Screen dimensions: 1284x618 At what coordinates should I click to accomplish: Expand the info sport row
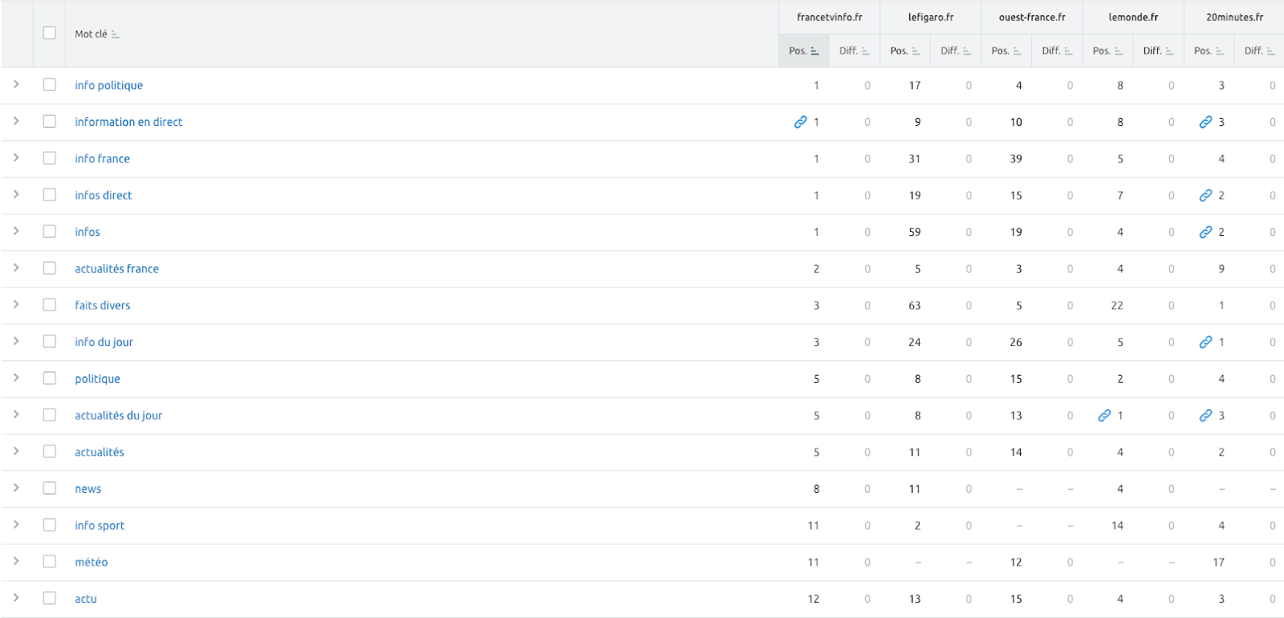click(x=16, y=525)
